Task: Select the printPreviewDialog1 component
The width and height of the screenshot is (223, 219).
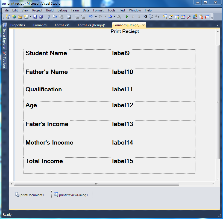Action: click(x=72, y=194)
